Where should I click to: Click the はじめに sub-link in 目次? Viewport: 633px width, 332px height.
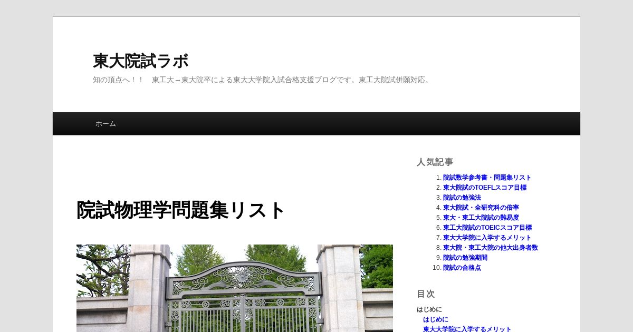(436, 319)
